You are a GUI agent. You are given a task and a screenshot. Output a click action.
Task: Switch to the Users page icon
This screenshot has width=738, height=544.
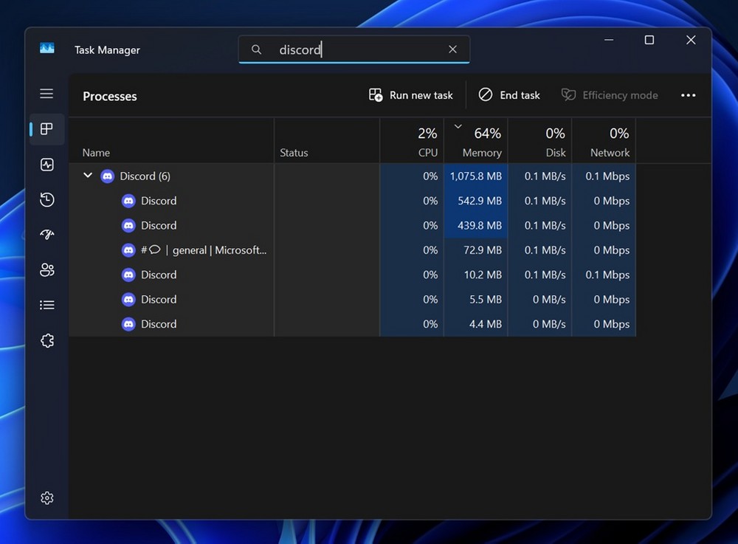click(x=47, y=269)
